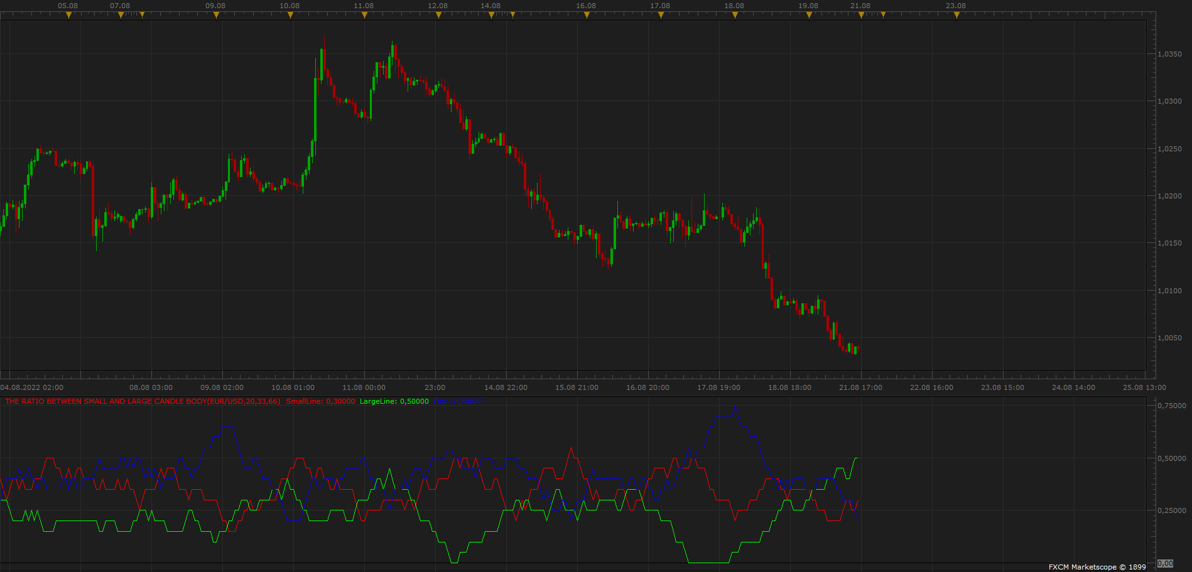
Task: Click the 0,75000 indicator axis label
Action: [1172, 406]
